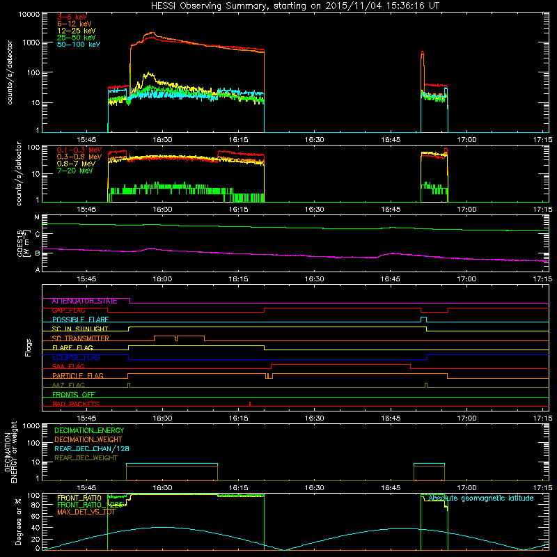557x557 pixels.
Task: Select the SAA_FLAG label
Action: click(x=68, y=367)
